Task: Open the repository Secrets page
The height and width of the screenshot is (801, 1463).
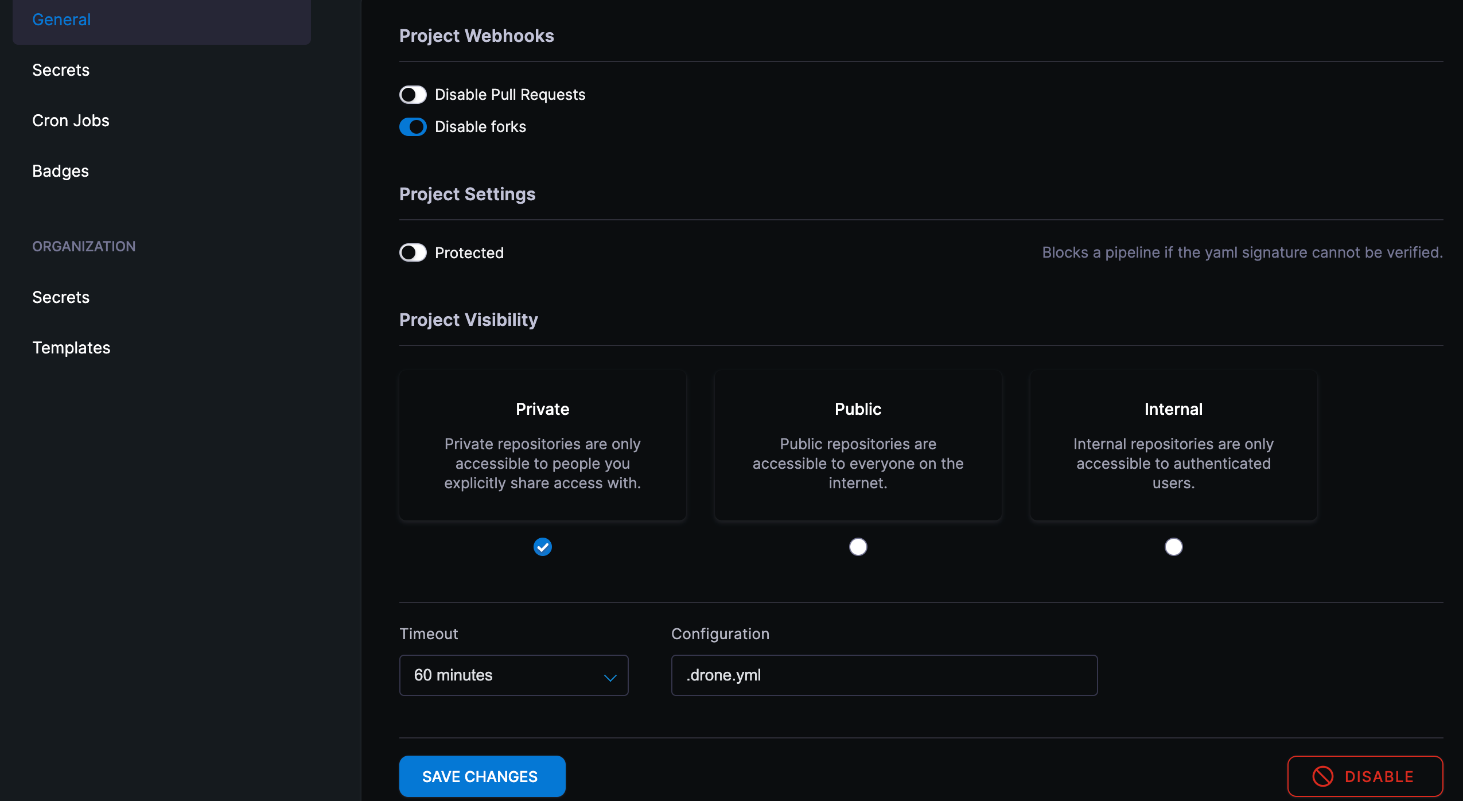Action: tap(61, 70)
